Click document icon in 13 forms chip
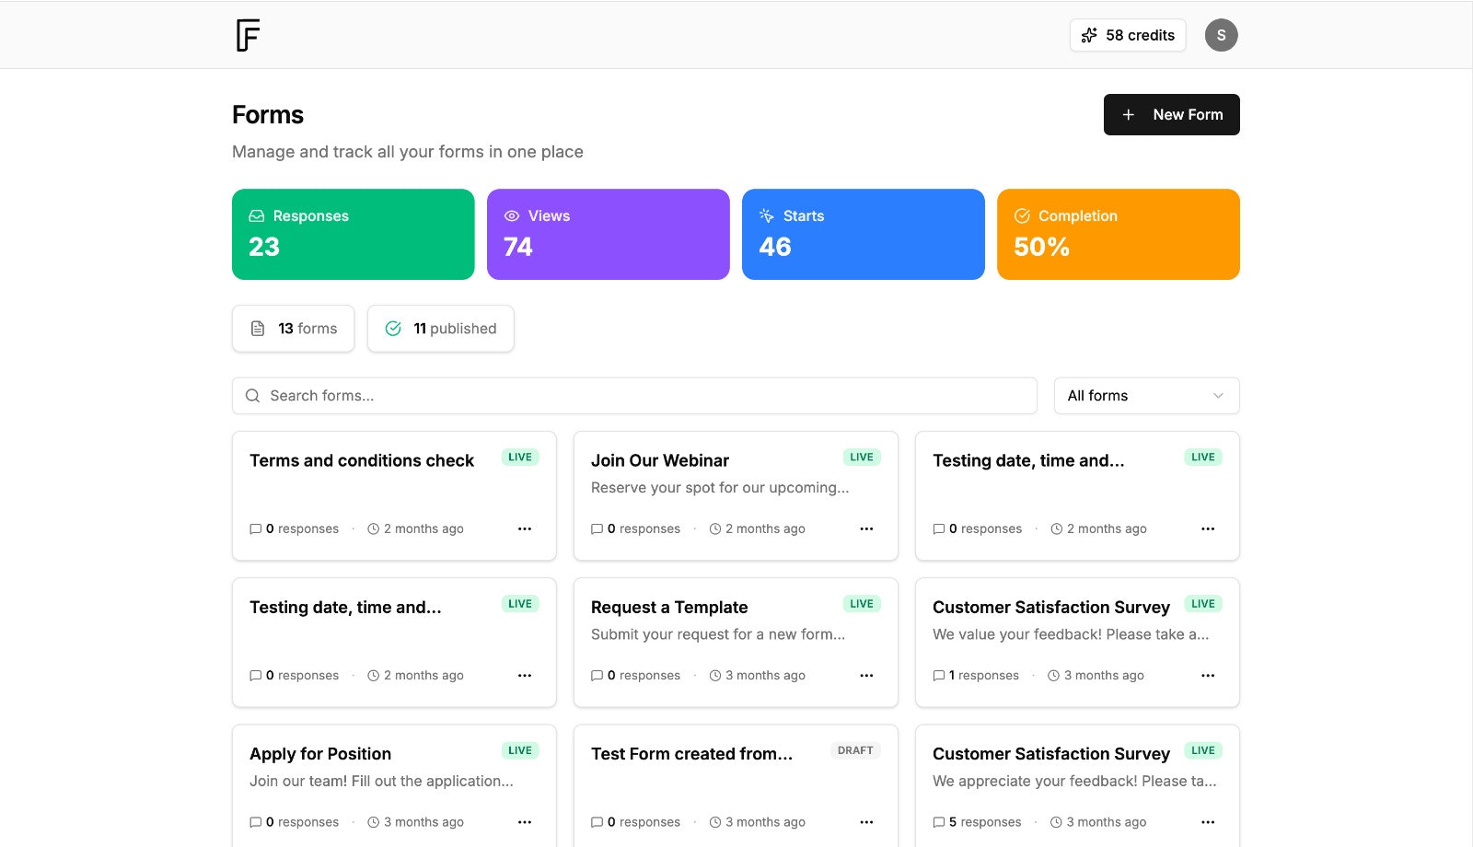 258,329
